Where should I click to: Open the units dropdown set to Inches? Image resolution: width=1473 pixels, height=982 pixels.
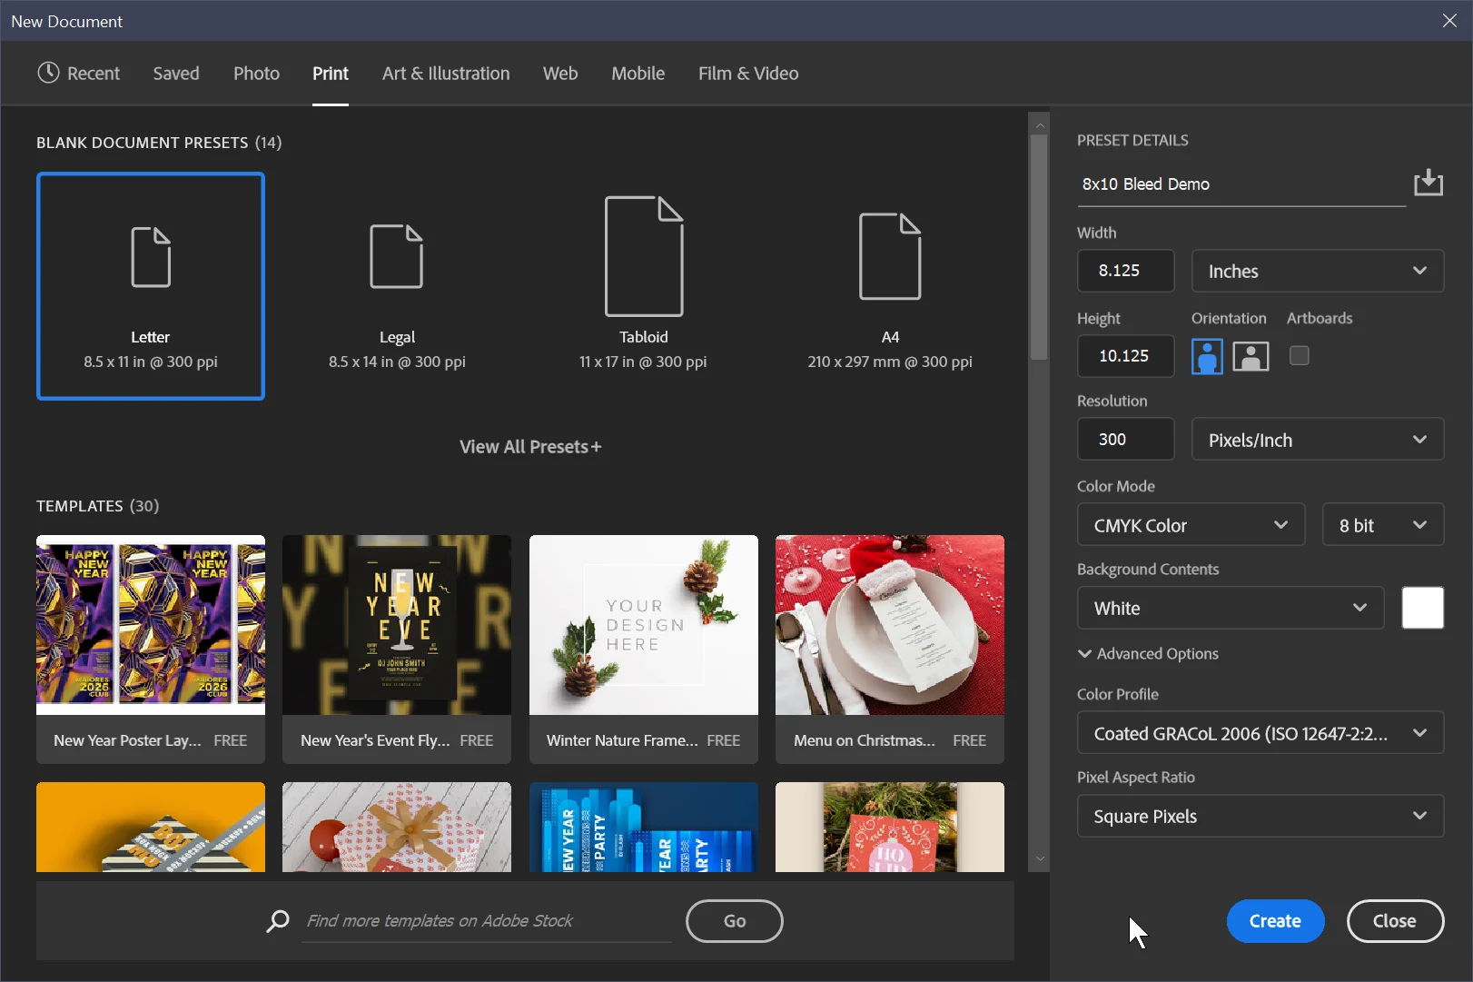[x=1318, y=271]
